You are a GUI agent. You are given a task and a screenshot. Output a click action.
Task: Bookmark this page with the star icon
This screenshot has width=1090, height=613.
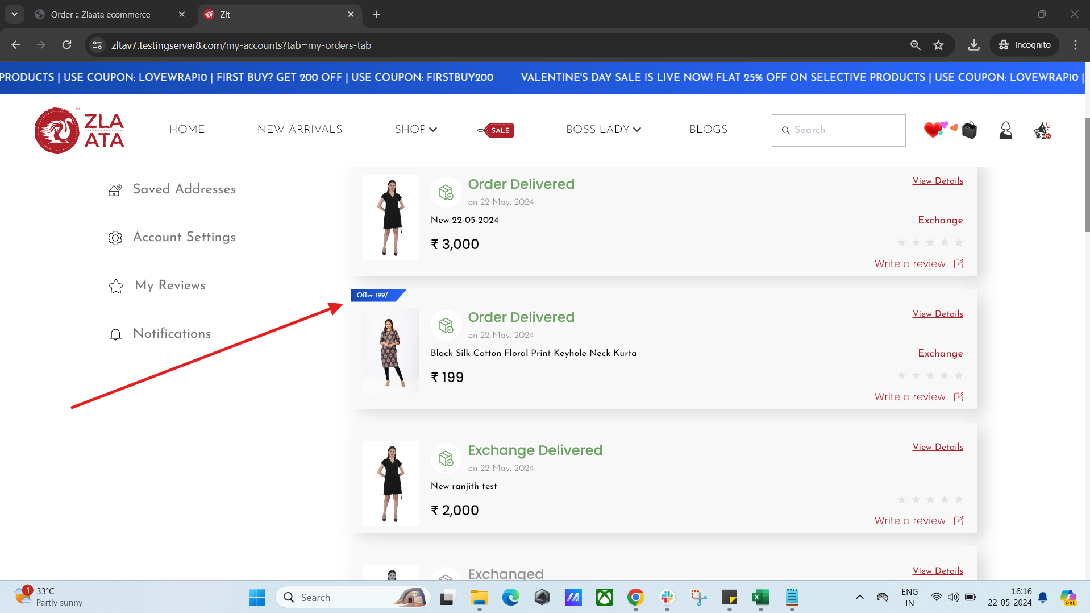click(938, 45)
